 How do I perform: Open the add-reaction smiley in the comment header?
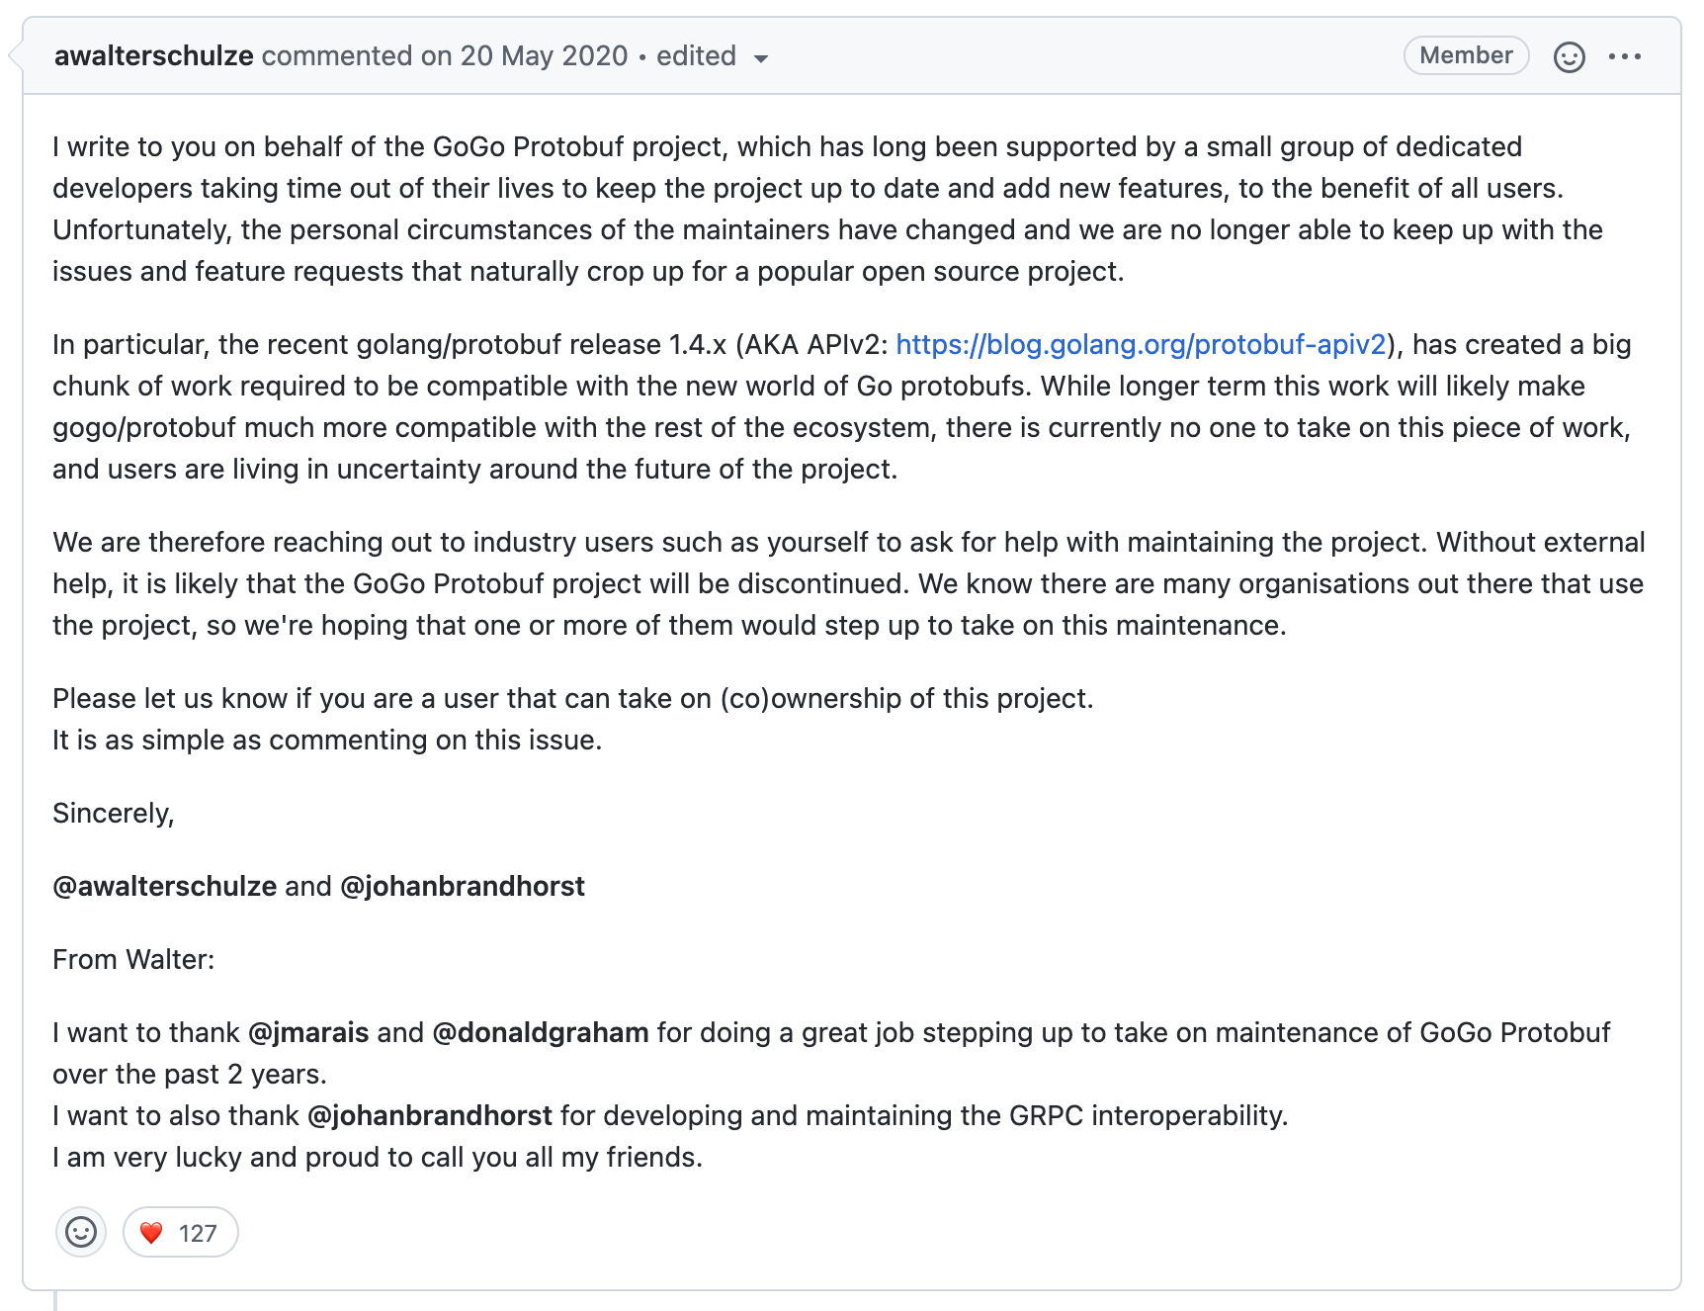[1569, 56]
